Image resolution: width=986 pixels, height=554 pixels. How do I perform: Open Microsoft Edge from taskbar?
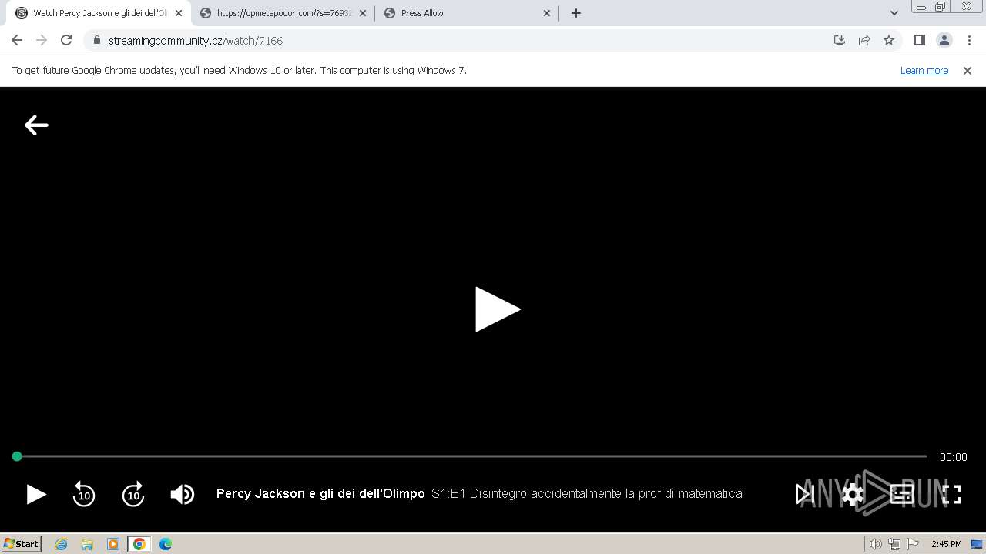(x=166, y=544)
